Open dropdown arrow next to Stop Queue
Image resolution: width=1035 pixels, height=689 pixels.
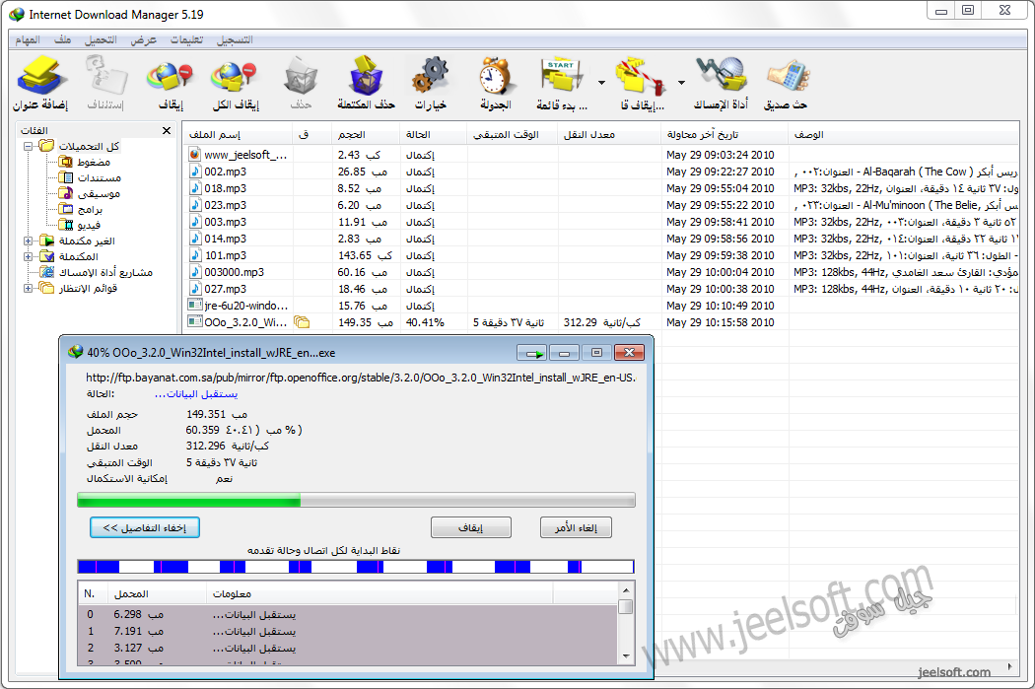(681, 83)
